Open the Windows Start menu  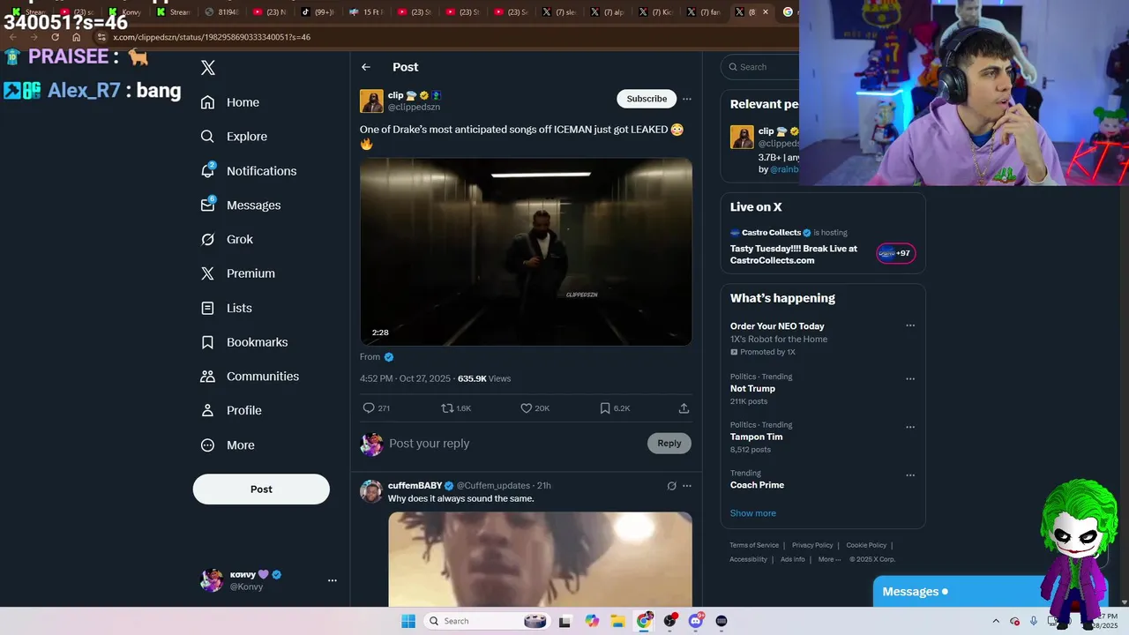pyautogui.click(x=408, y=621)
